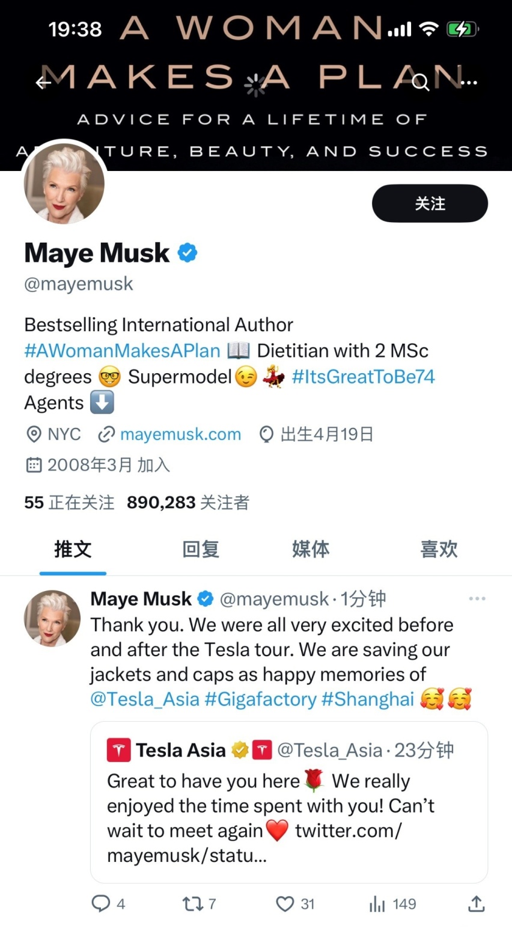
Task: Switch to the 回复 tab
Action: (x=201, y=549)
